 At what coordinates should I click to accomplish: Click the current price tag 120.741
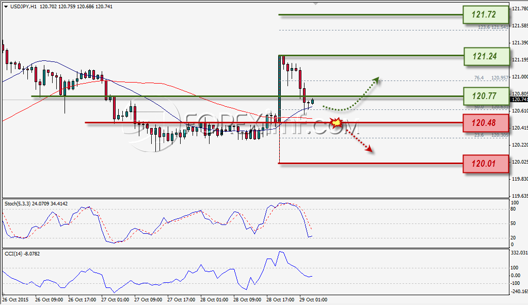tap(519, 99)
